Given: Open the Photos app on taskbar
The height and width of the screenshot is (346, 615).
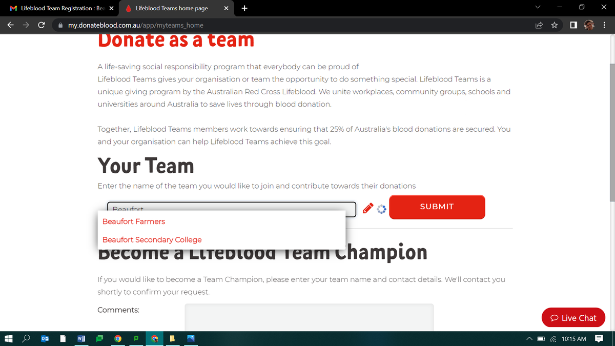Looking at the screenshot, I should [191, 338].
